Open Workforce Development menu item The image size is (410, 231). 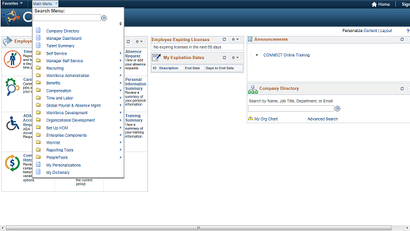pos(67,113)
